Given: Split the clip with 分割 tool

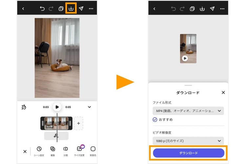Looking at the screenshot, I should [x=66, y=151].
